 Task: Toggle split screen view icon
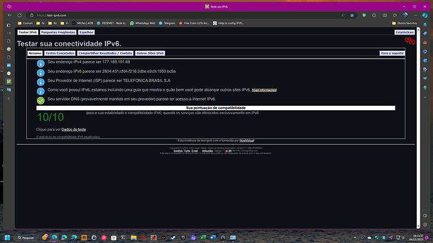(x=385, y=16)
